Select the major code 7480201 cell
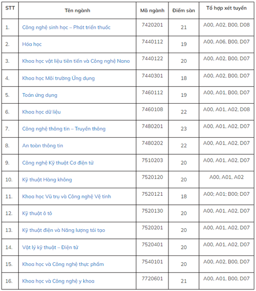 [152, 127]
